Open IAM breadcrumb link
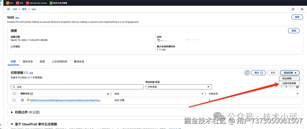The height and width of the screenshot is (129, 307). click(15, 9)
